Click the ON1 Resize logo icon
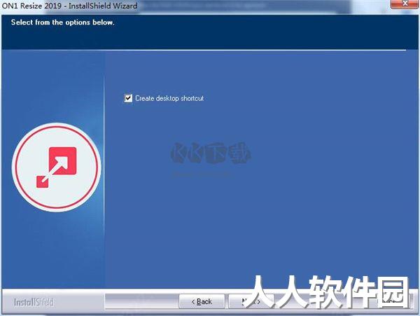This screenshot has width=420, height=316. (57, 167)
